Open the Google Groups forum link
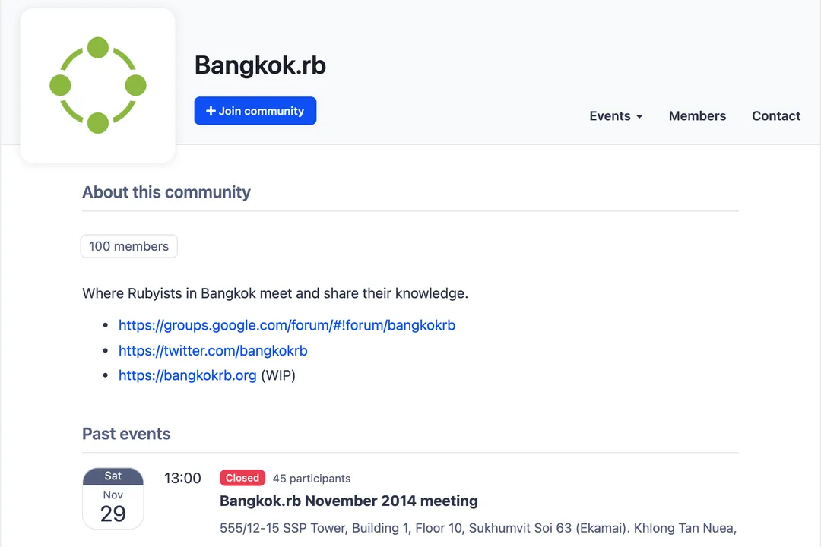Image resolution: width=821 pixels, height=547 pixels. tap(287, 325)
